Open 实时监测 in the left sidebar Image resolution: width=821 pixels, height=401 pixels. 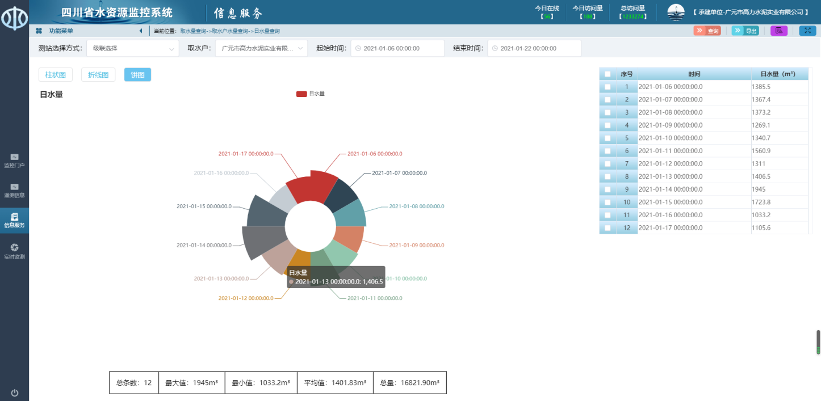click(x=14, y=251)
